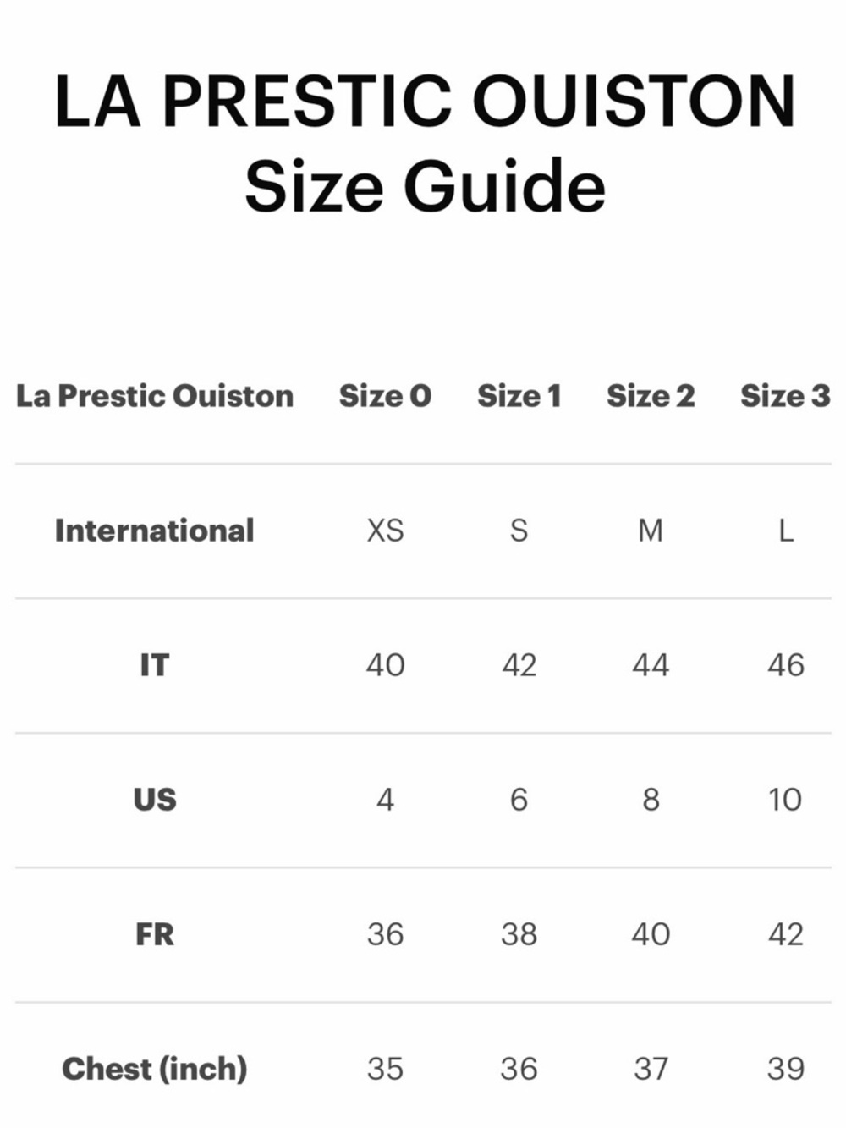Click the IT size 44 cell
This screenshot has height=1128, width=846.
pos(651,665)
